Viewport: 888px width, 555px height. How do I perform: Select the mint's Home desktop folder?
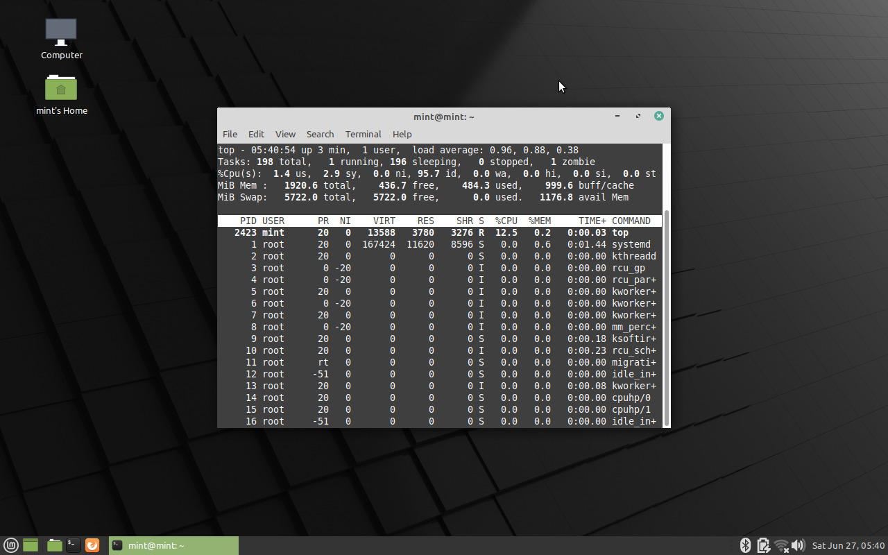(x=62, y=94)
